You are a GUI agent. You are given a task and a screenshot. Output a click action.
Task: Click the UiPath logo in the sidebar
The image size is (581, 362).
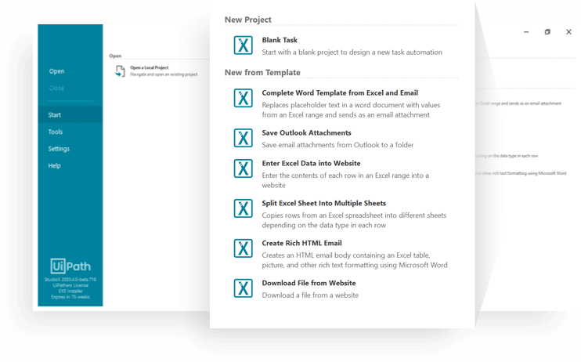[x=70, y=266]
